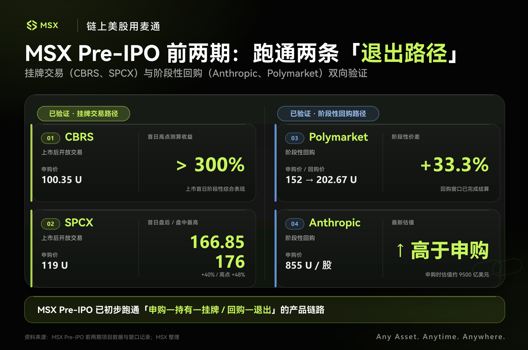
Task: Click the subtitle starting with "挂牌交易（CBRS、SPCX）"
Action: click(196, 73)
